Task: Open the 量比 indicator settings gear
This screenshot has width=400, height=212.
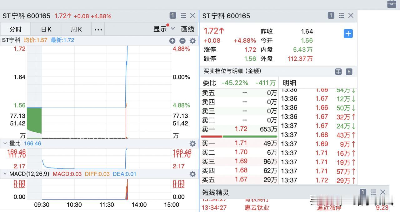Action: pos(192,143)
